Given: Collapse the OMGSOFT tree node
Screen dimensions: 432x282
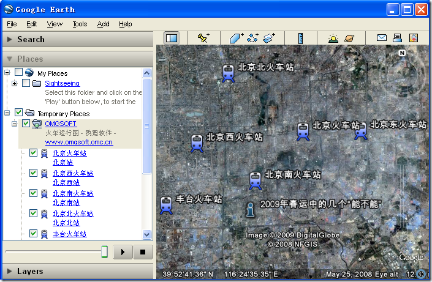Looking at the screenshot, I should tap(15, 124).
